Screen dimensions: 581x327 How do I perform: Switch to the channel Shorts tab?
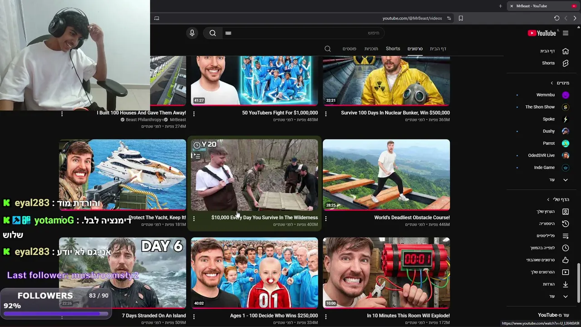393,49
